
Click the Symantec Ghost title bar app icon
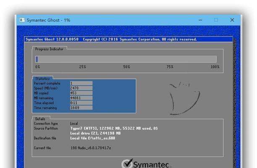[x=22, y=20]
